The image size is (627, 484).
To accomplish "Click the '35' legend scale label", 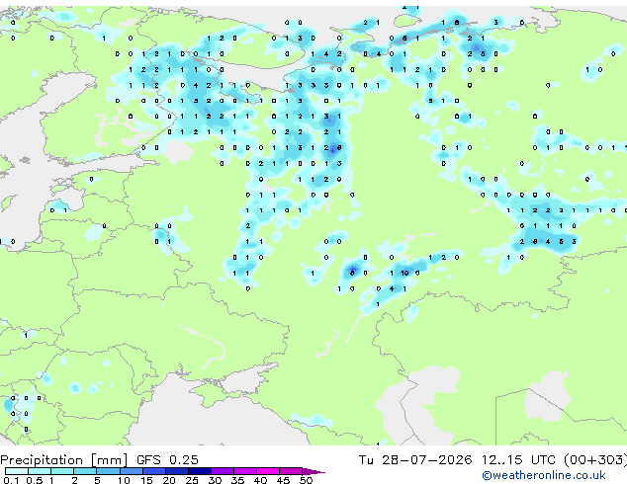I will [x=237, y=480].
